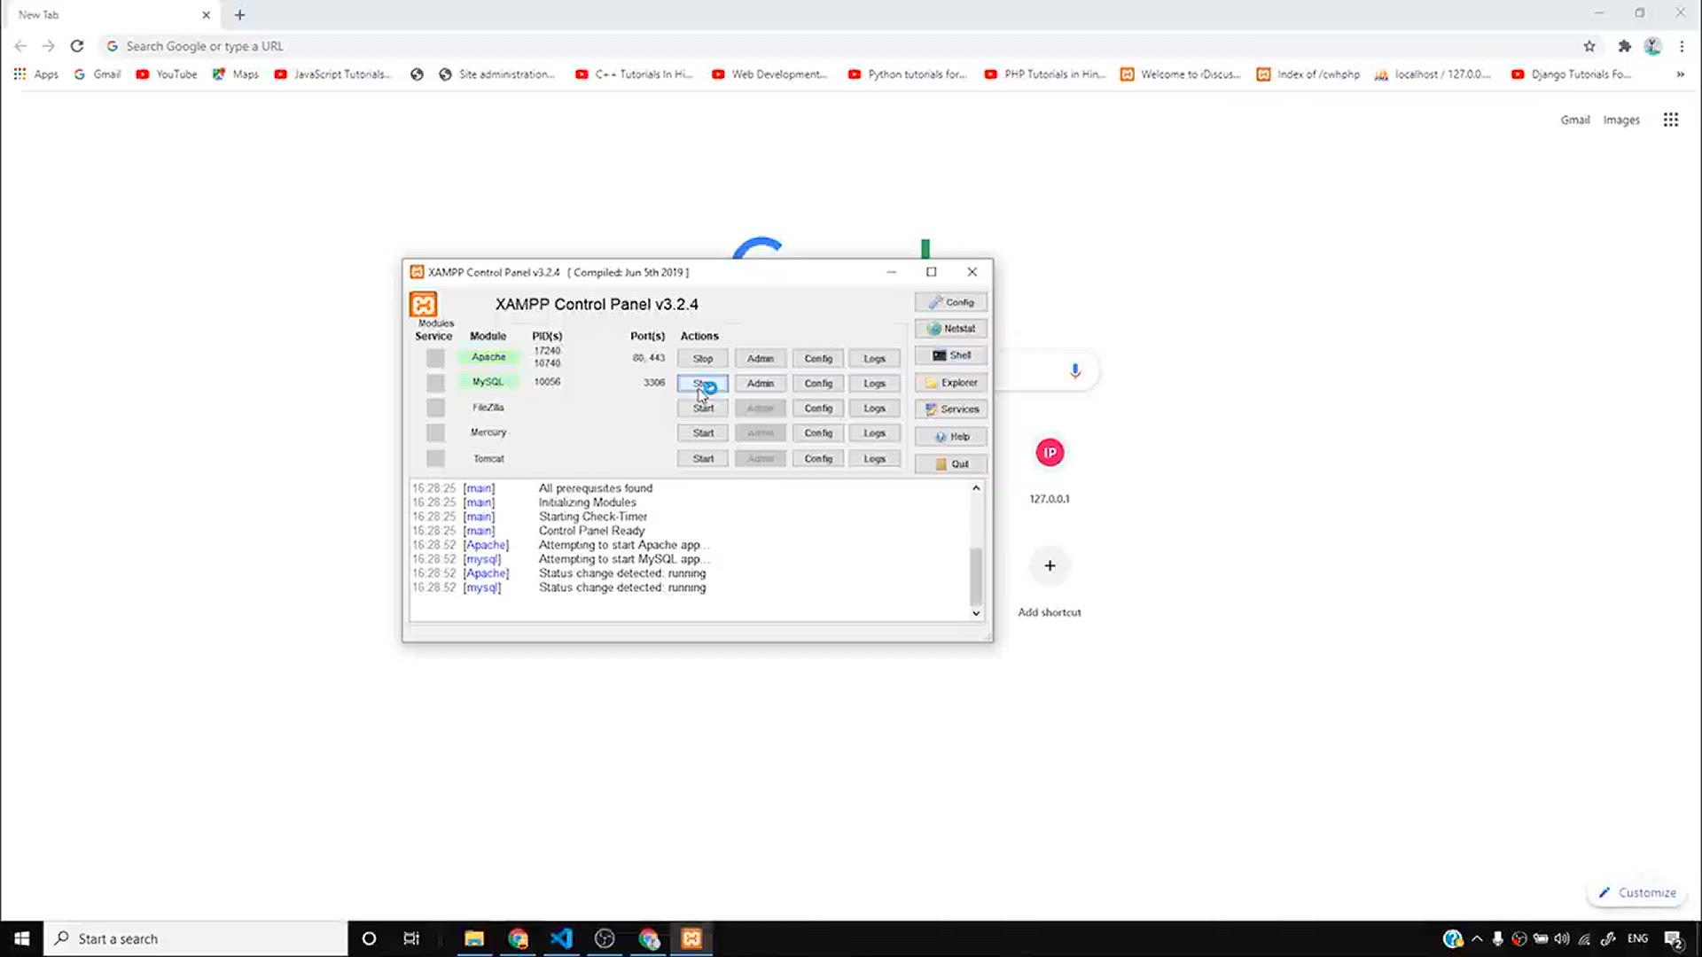1702x957 pixels.
Task: Toggle Tomcat service checkbox
Action: pyautogui.click(x=435, y=458)
